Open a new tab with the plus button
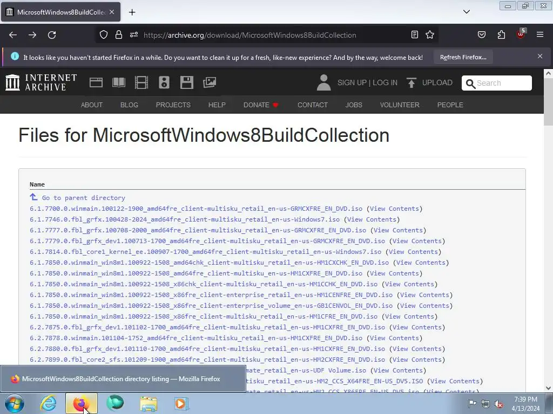This screenshot has height=414, width=553. point(132,12)
